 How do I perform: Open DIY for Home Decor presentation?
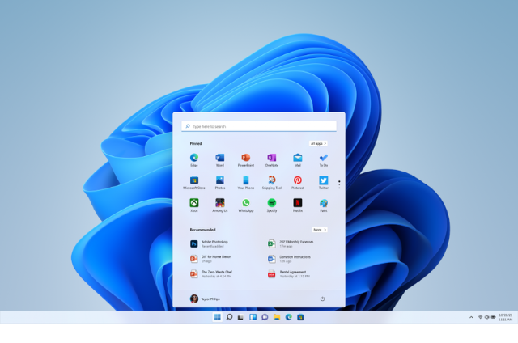[210, 259]
